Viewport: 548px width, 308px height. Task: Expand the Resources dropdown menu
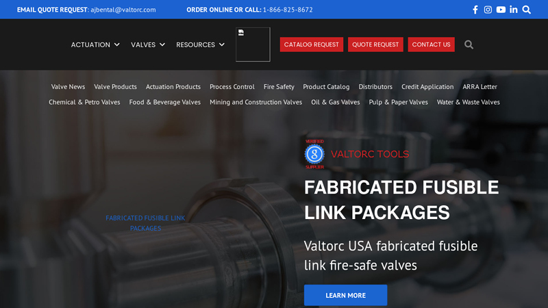pyautogui.click(x=200, y=44)
